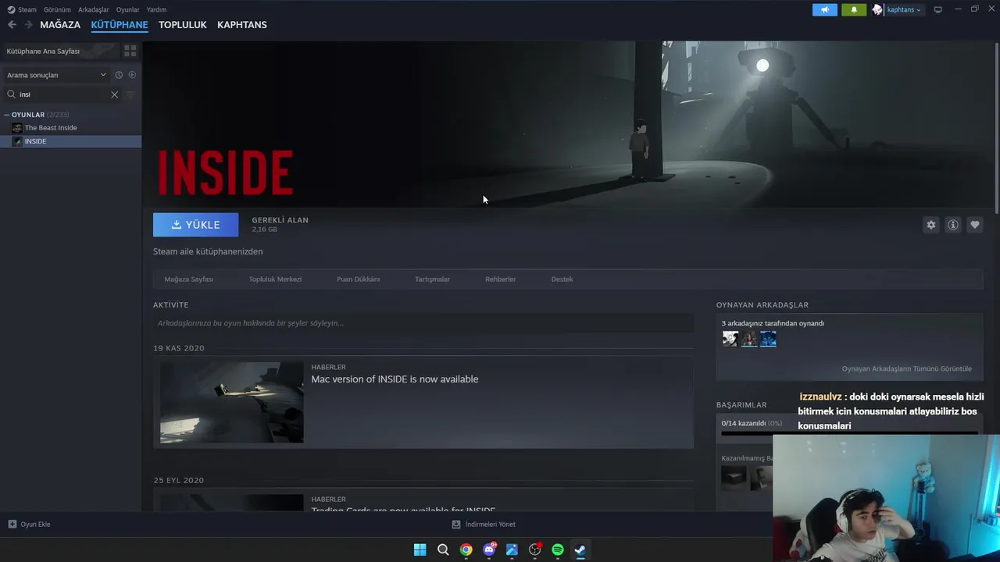The image size is (1000, 562).
Task: Open the Windows Start menu
Action: click(420, 550)
